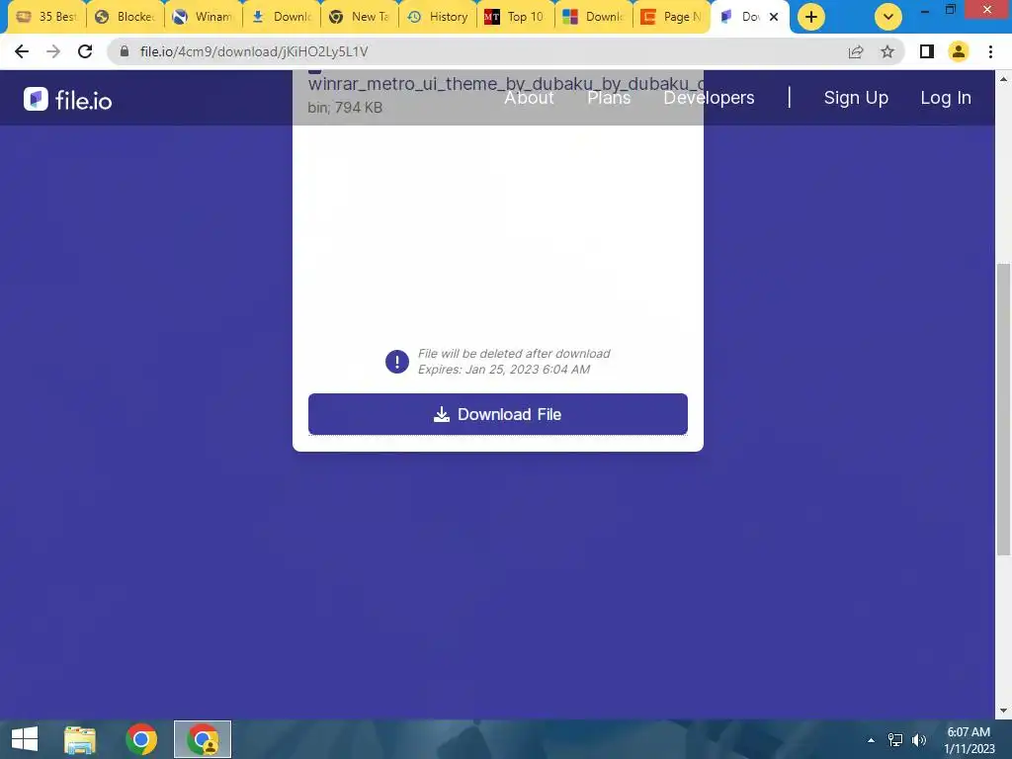Click the 'bin; 794 KB' file size text

click(345, 107)
